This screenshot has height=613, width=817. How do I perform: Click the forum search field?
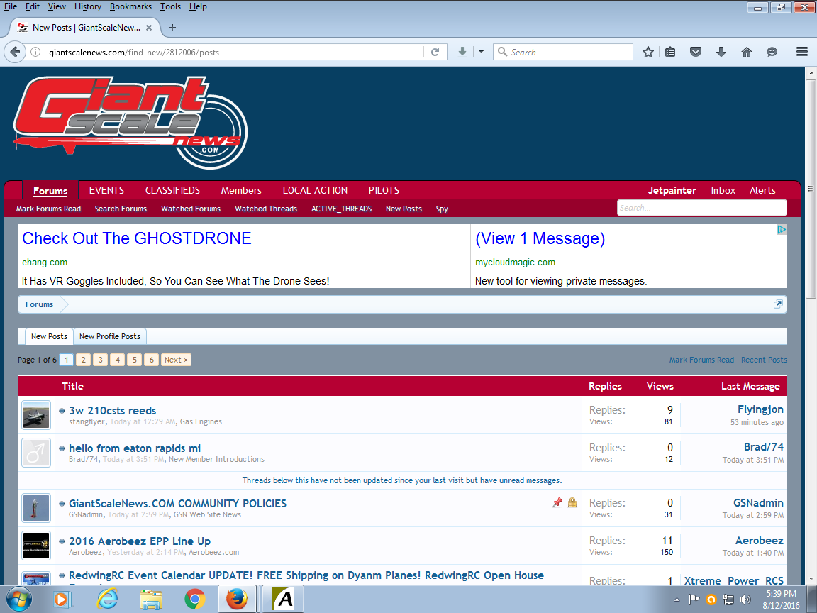click(x=702, y=207)
